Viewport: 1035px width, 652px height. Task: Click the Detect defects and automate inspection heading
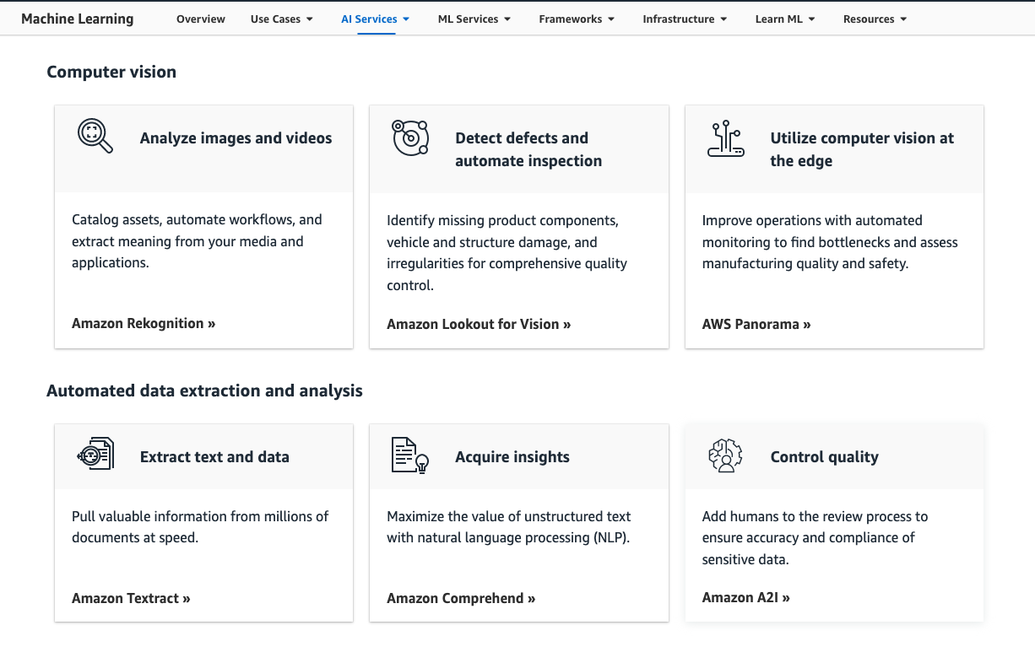[528, 149]
